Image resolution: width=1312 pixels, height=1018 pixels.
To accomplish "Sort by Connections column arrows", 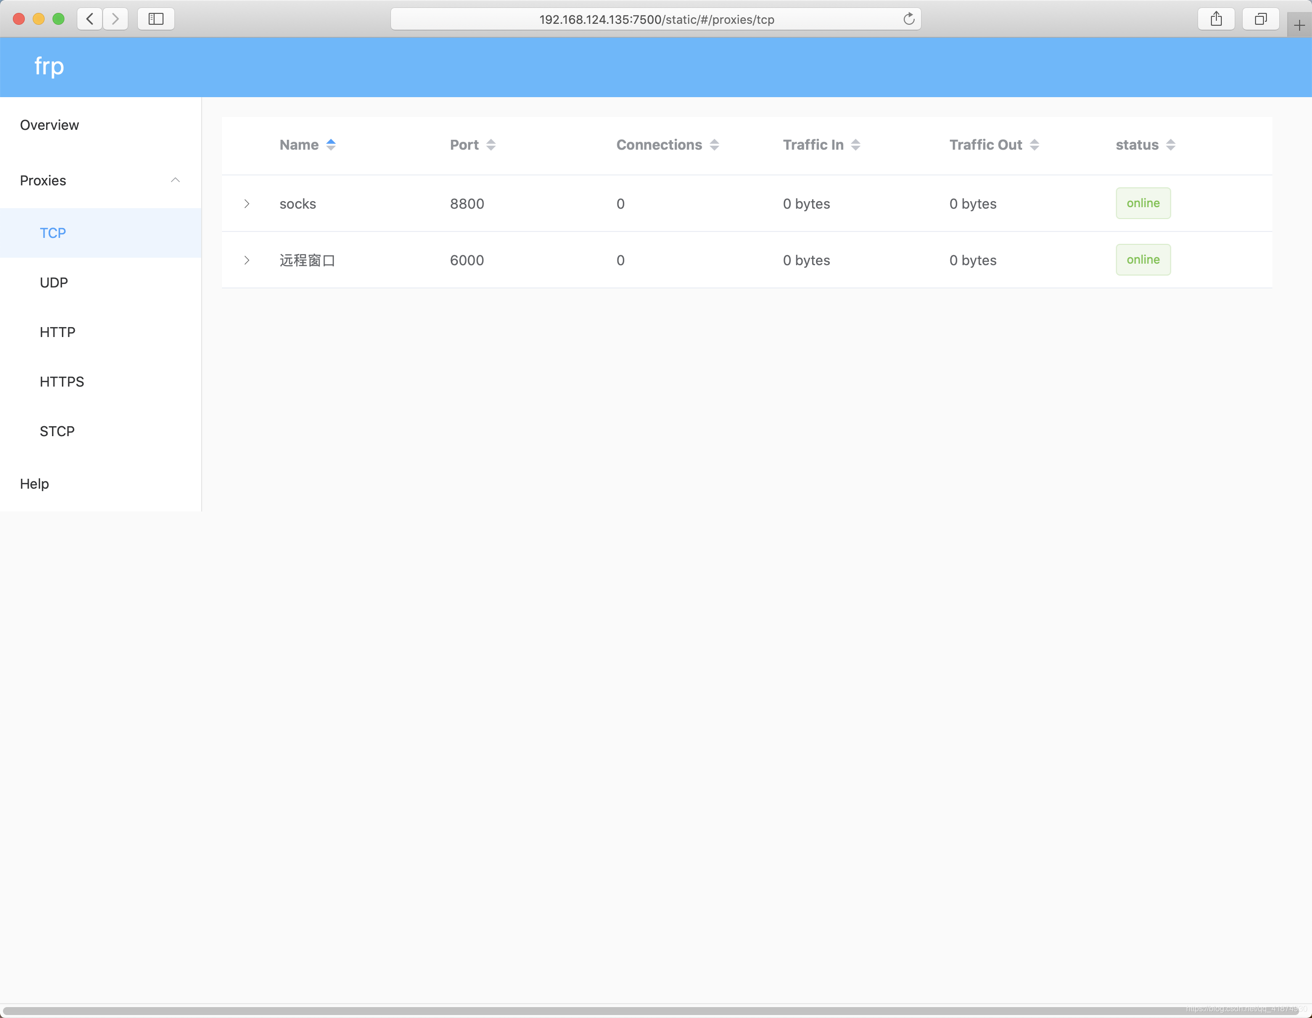I will click(x=713, y=145).
